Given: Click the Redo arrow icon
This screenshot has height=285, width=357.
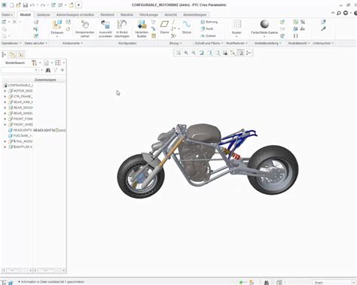Looking at the screenshot, I should (43, 5).
